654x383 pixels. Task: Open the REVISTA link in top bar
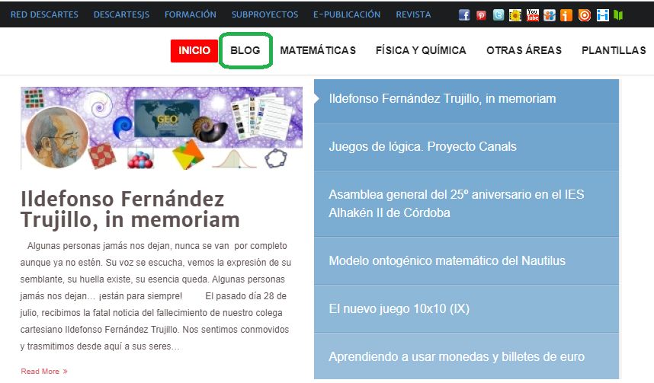(x=413, y=14)
